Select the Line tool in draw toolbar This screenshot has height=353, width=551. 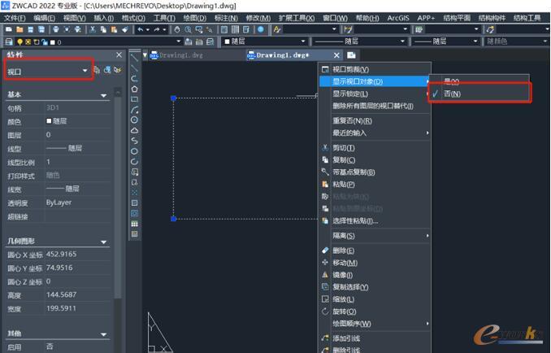(x=134, y=57)
